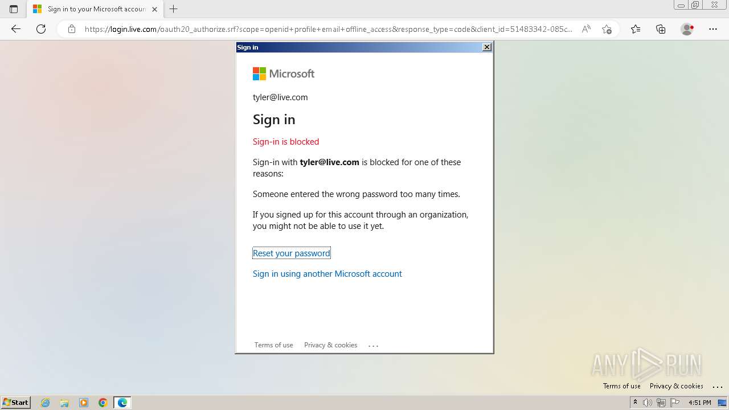Reload the page with Refresh icon

(x=41, y=29)
